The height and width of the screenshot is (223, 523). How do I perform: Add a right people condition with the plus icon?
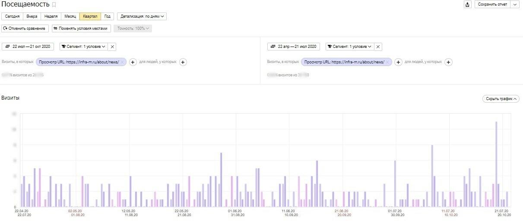pyautogui.click(x=449, y=62)
